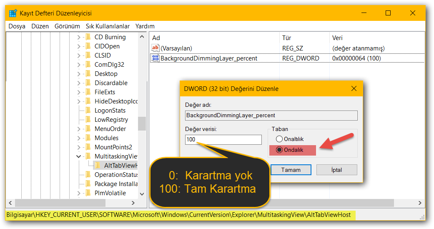Click the Registry Editor app icon in title bar
The width and height of the screenshot is (434, 229).
coord(13,13)
